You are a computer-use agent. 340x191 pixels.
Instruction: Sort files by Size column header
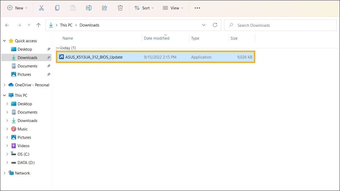click(234, 38)
